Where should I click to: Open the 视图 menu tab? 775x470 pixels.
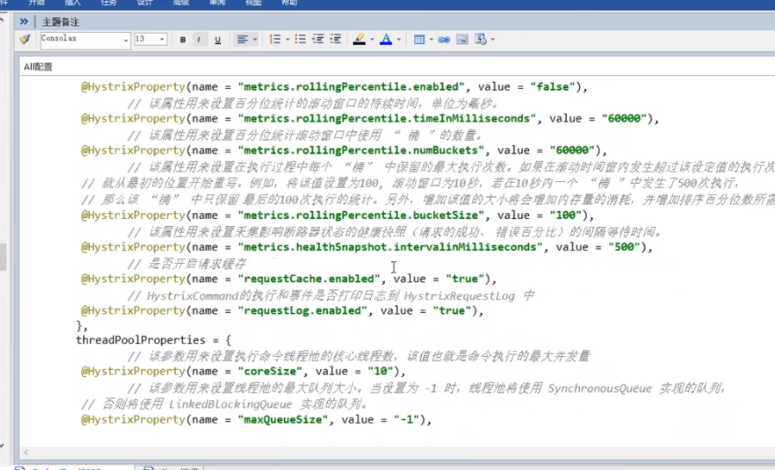click(253, 3)
